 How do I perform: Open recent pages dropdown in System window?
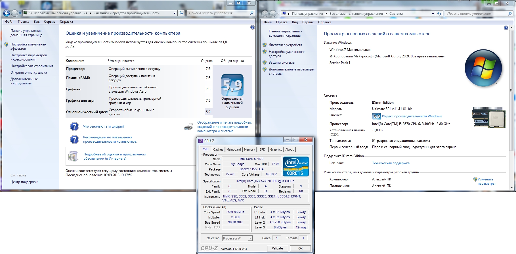[x=278, y=14]
